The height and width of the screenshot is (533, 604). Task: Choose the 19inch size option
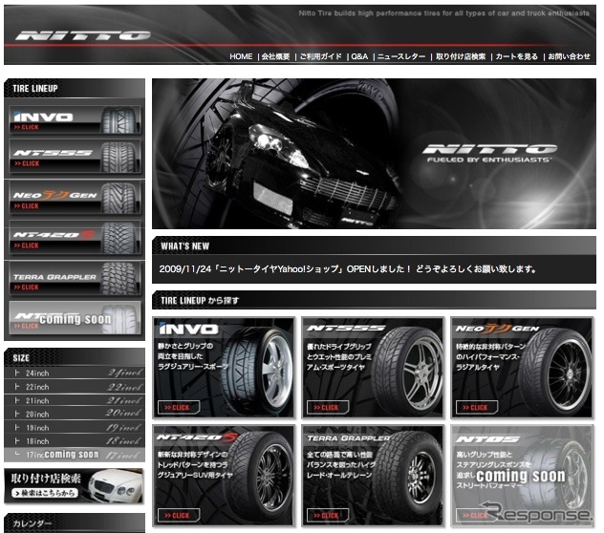pyautogui.click(x=75, y=428)
